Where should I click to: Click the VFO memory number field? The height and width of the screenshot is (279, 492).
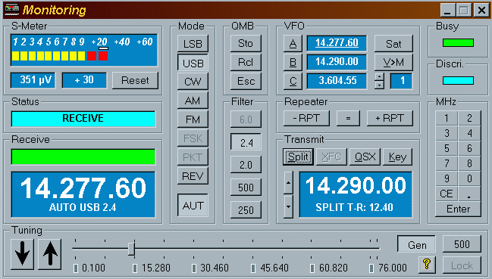point(401,81)
